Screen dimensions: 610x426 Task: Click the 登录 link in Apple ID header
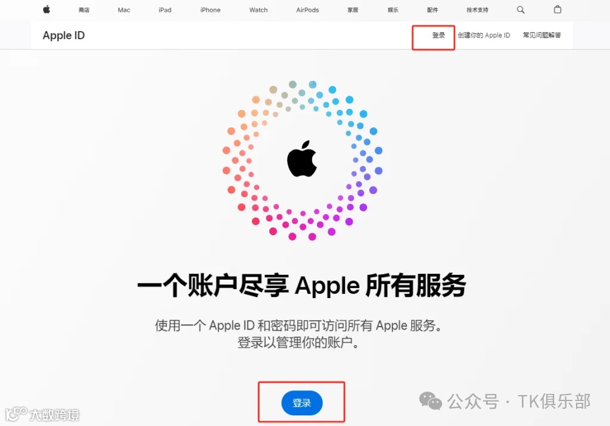[x=438, y=35]
